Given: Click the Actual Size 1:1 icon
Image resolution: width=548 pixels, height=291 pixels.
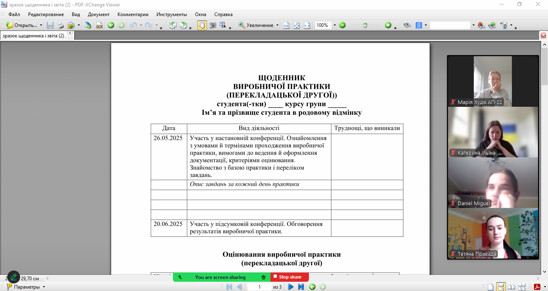Looking at the screenshot, I should (x=286, y=25).
